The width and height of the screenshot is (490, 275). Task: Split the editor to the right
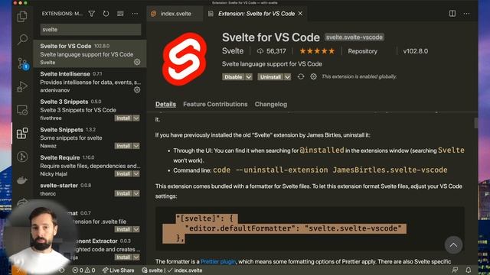pyautogui.click(x=452, y=14)
